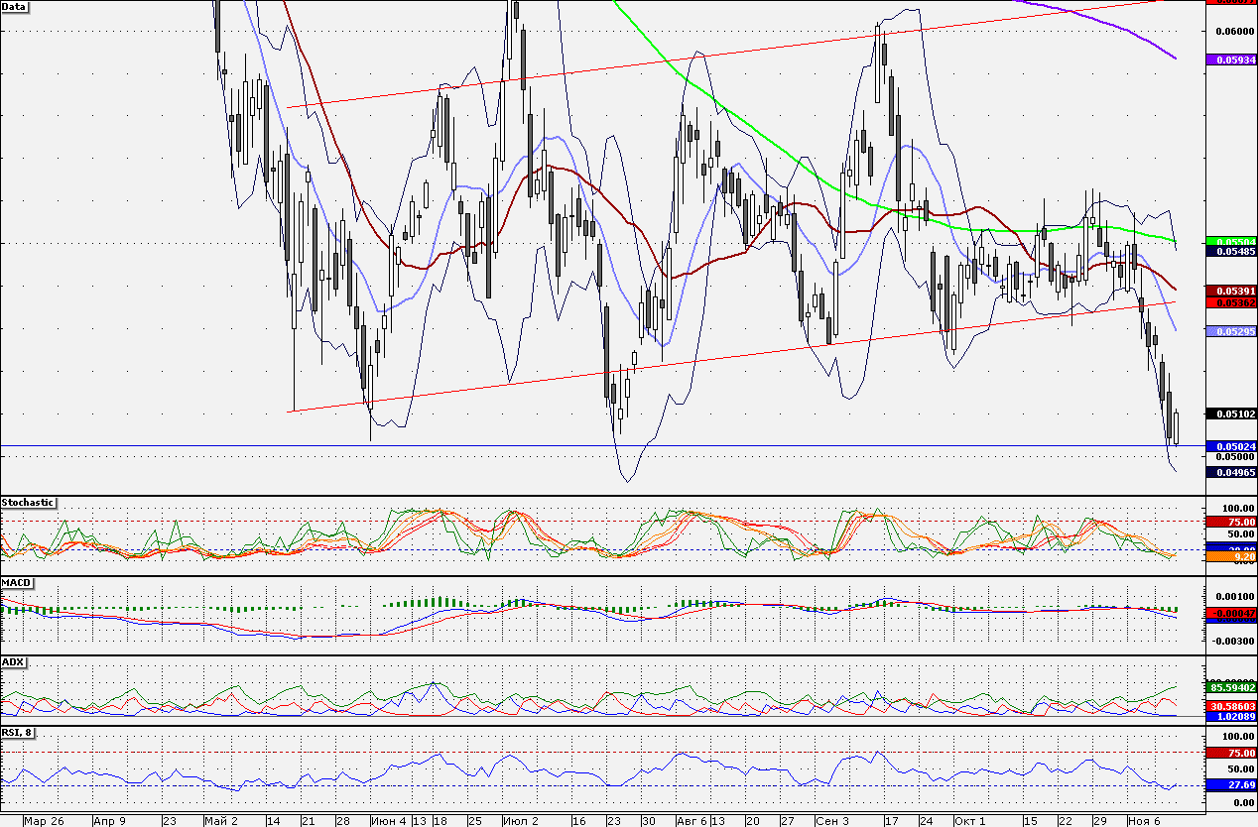Click the "ADX" indicator label
The height and width of the screenshot is (827, 1258).
click(12, 661)
